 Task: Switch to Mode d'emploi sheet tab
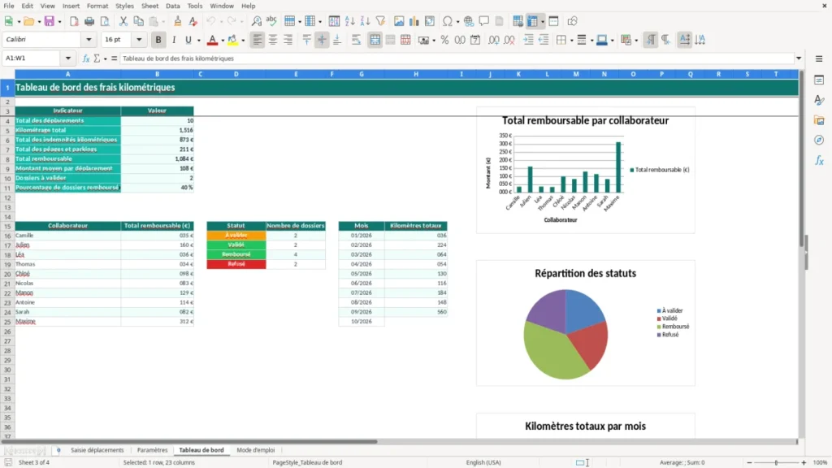(x=256, y=450)
